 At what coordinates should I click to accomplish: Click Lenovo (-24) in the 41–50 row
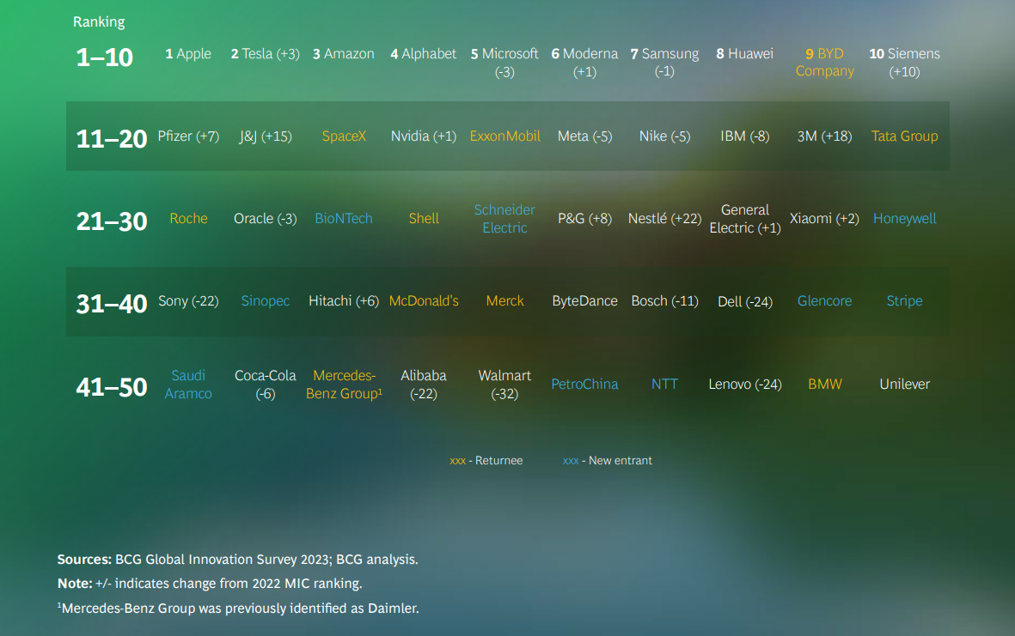pyautogui.click(x=745, y=385)
